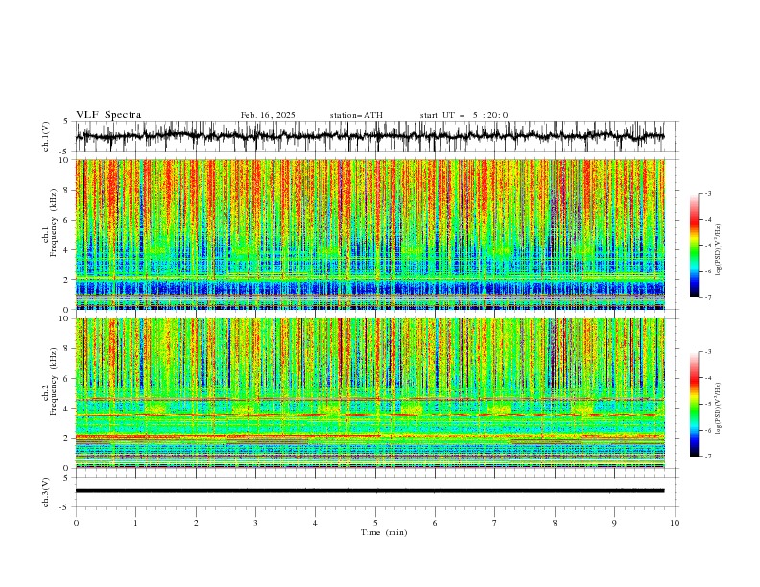Click the "8" kHz tick of ch.2 spectrogram
The width and height of the screenshot is (760, 587).
[x=68, y=349]
